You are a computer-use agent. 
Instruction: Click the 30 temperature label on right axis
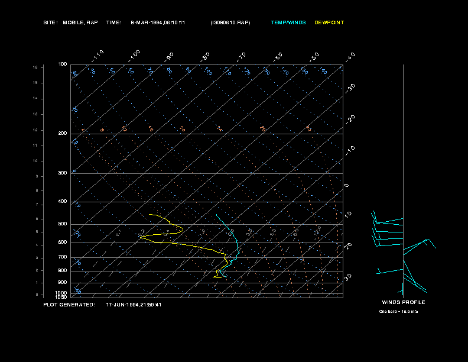[348, 277]
